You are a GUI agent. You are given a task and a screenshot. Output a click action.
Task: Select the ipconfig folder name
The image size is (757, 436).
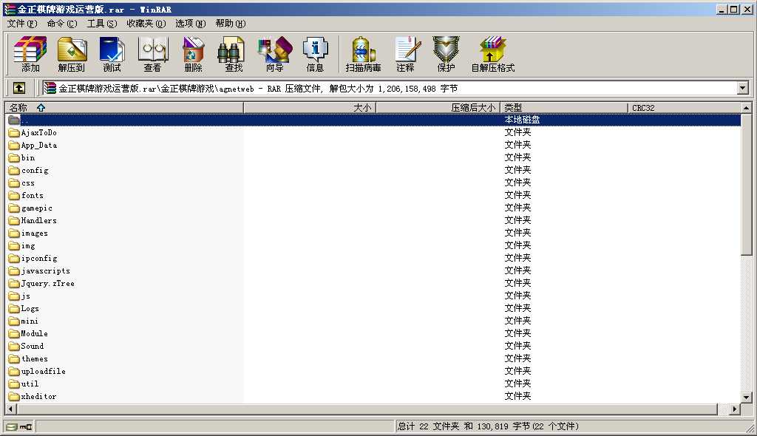(39, 259)
